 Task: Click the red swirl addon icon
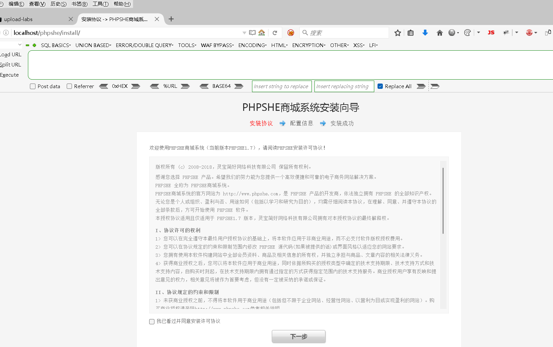click(x=529, y=33)
